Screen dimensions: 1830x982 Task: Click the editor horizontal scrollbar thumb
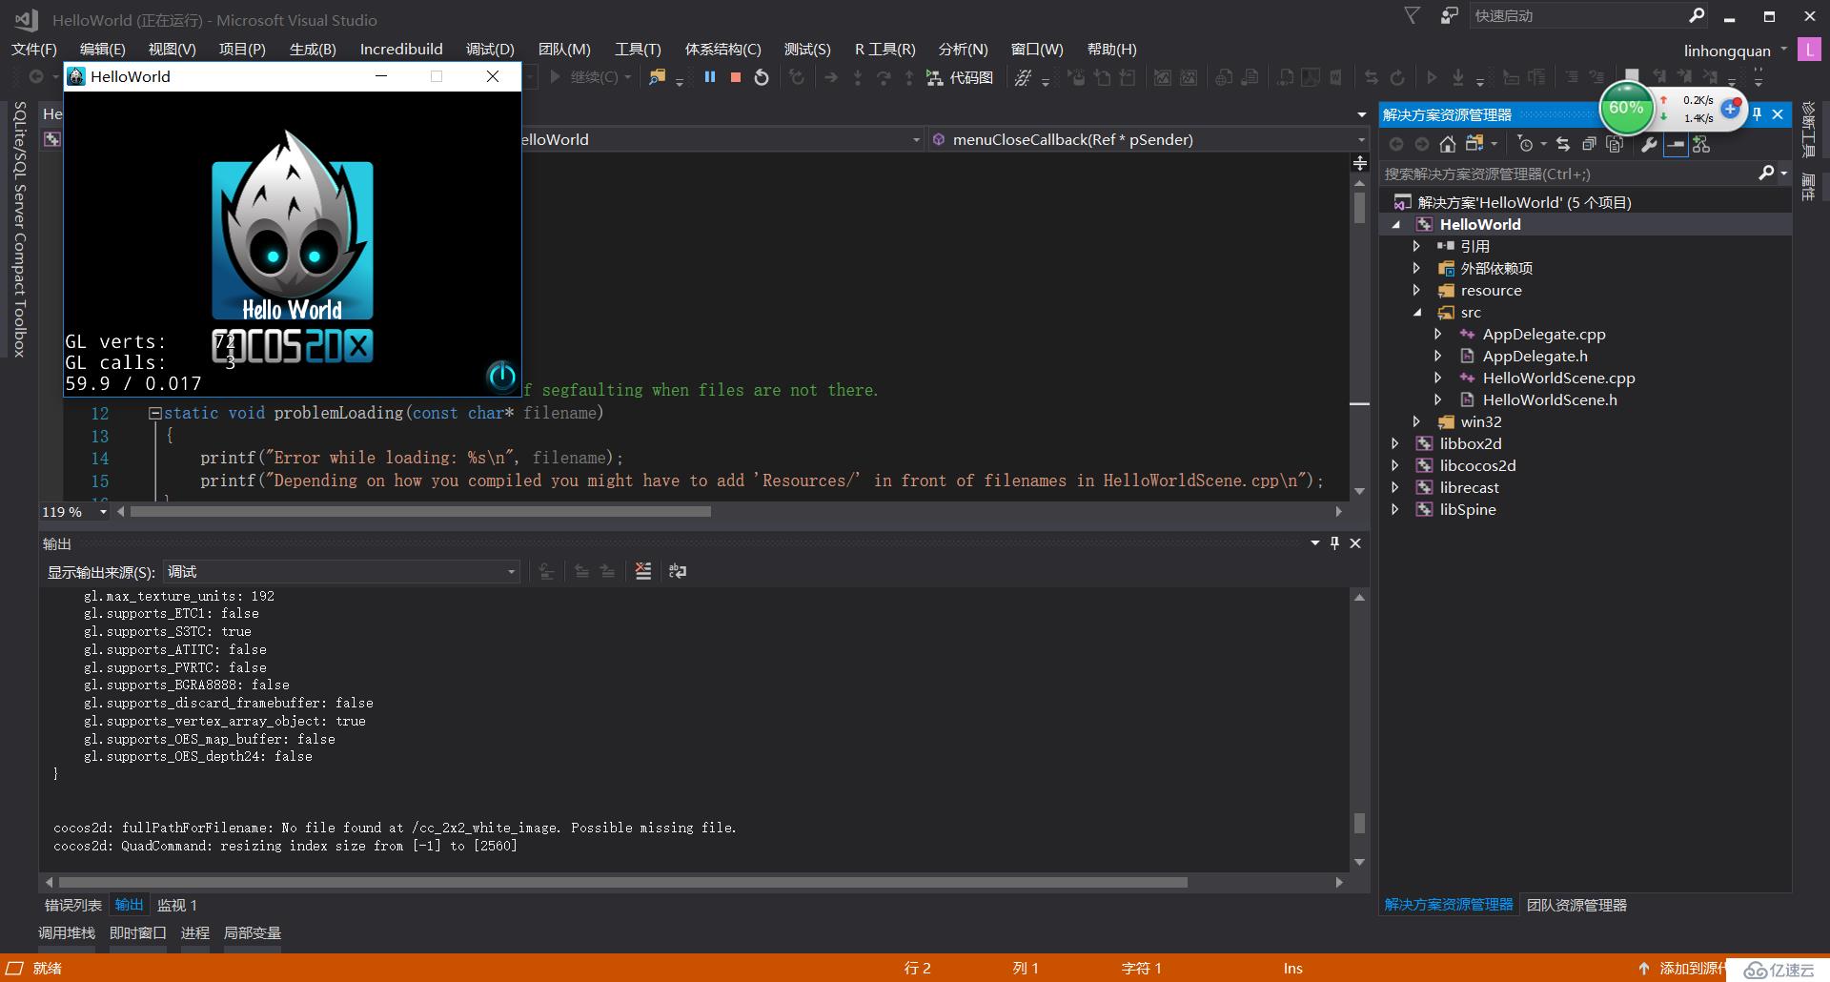tap(420, 512)
